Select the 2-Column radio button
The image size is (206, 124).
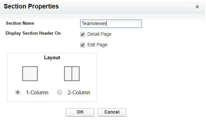pos(60,92)
